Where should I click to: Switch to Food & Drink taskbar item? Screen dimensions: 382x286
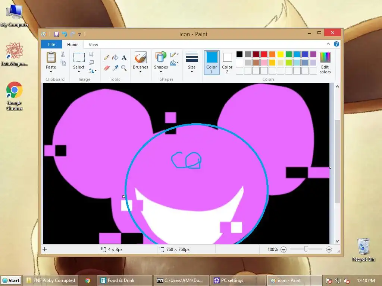click(125, 280)
